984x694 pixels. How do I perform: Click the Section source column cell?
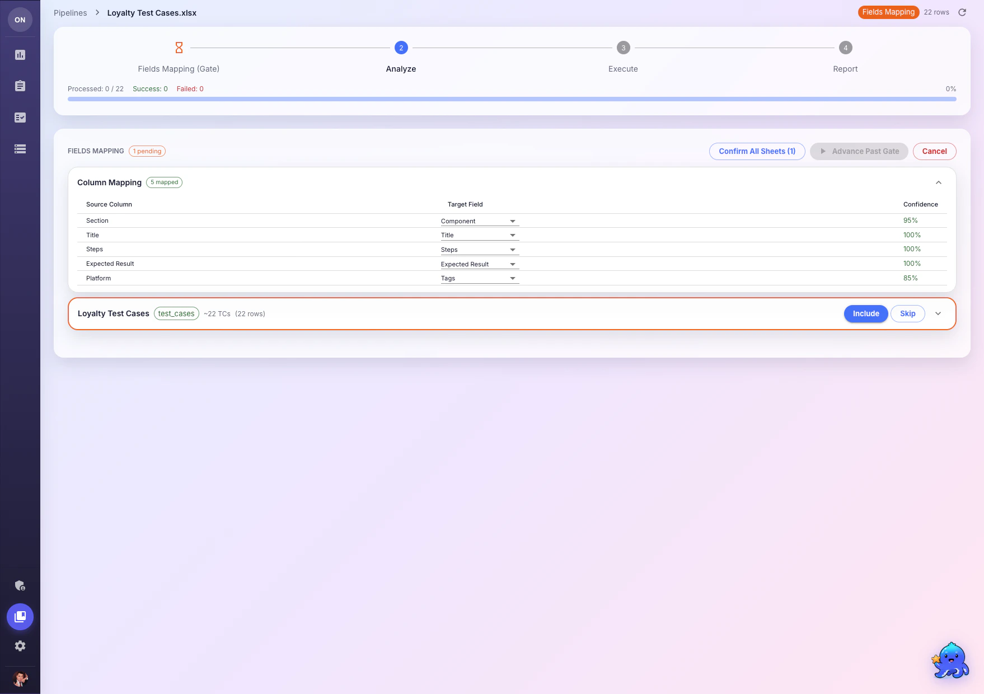[97, 221]
